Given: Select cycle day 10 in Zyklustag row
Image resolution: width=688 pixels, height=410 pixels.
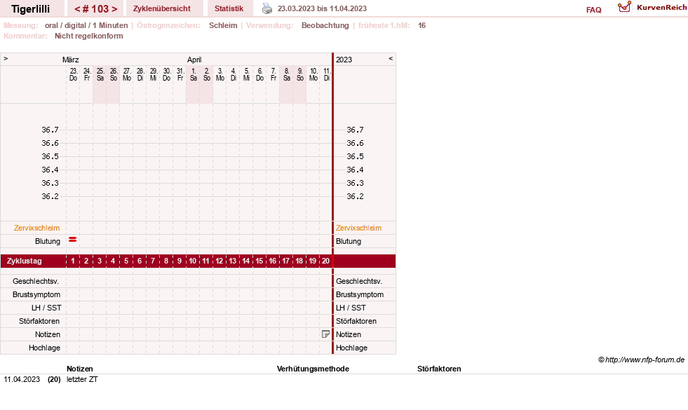Looking at the screenshot, I should (x=193, y=261).
